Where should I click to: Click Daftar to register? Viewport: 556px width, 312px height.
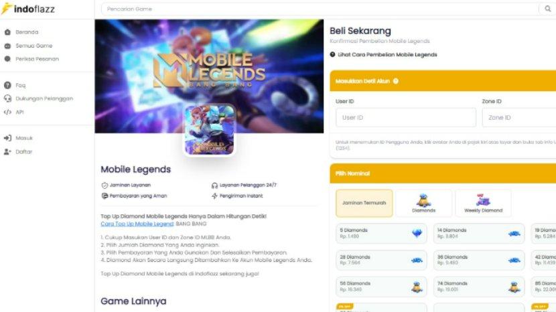click(23, 152)
